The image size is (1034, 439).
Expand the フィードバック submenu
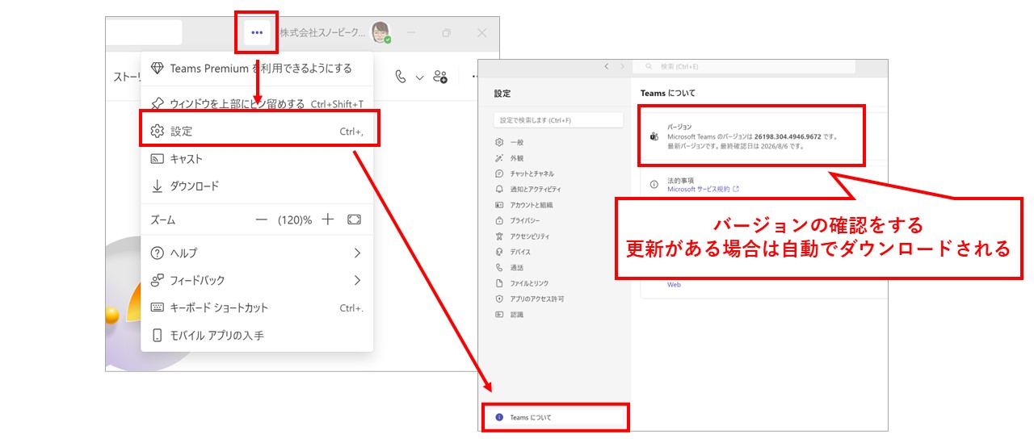(257, 280)
